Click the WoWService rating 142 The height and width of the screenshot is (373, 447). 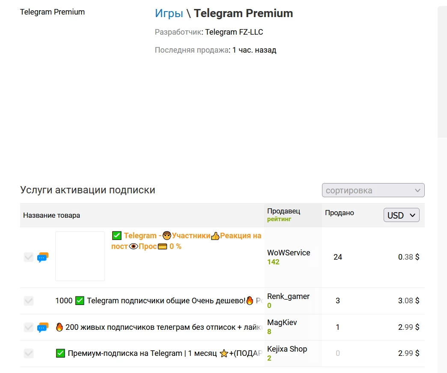(x=273, y=262)
